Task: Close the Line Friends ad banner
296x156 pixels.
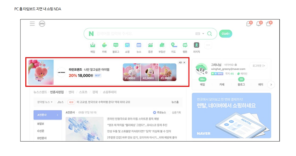Action: click(x=184, y=62)
